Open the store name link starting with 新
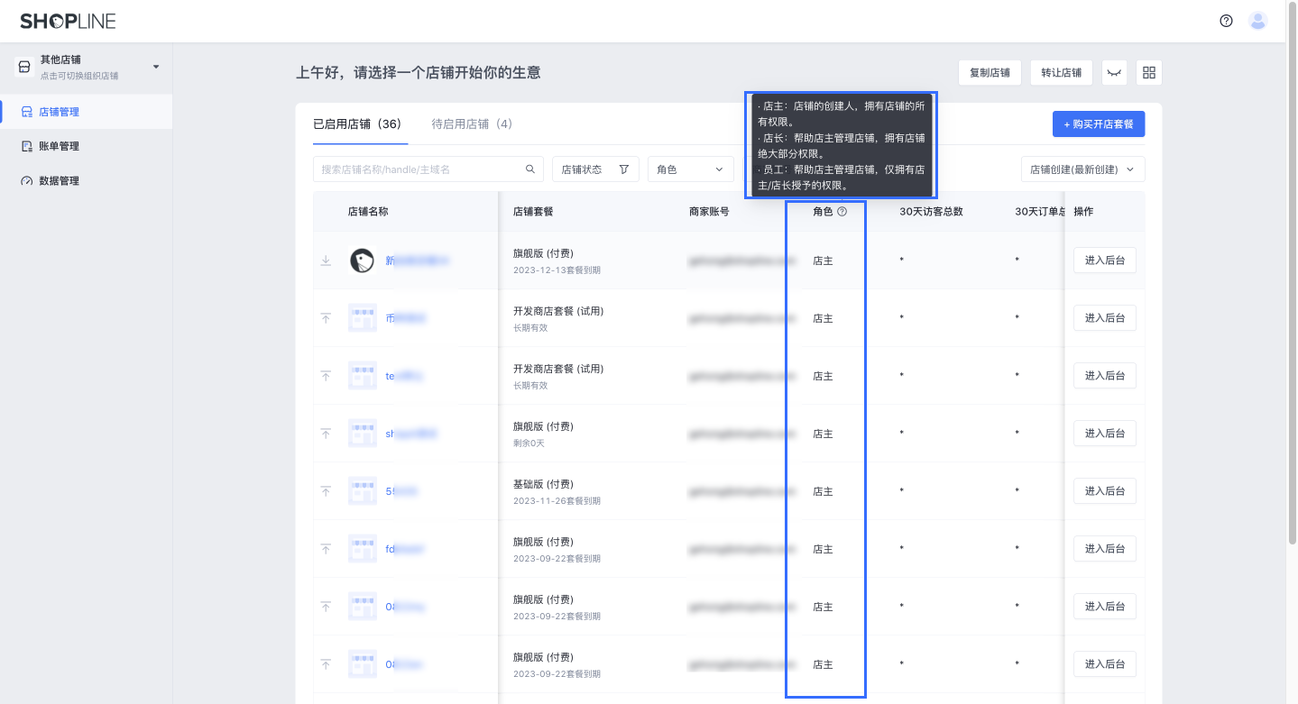Image resolution: width=1298 pixels, height=704 pixels. (418, 261)
